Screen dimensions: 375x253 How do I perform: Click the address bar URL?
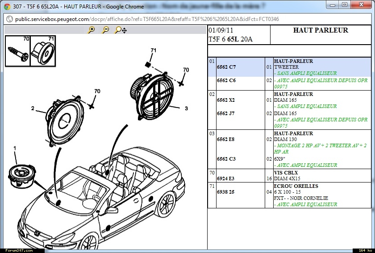(x=147, y=19)
